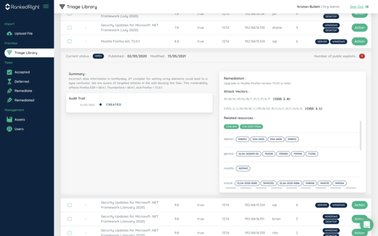
Task: Click the funnel icon beside the page title
Action: tap(62, 7)
